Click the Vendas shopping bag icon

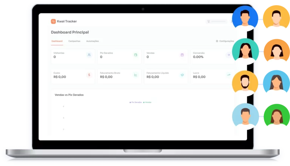(x=182, y=55)
